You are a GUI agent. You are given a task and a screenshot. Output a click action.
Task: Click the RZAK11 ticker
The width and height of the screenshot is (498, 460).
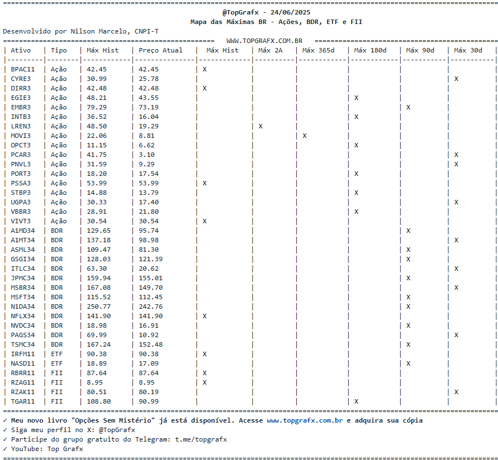click(x=22, y=392)
